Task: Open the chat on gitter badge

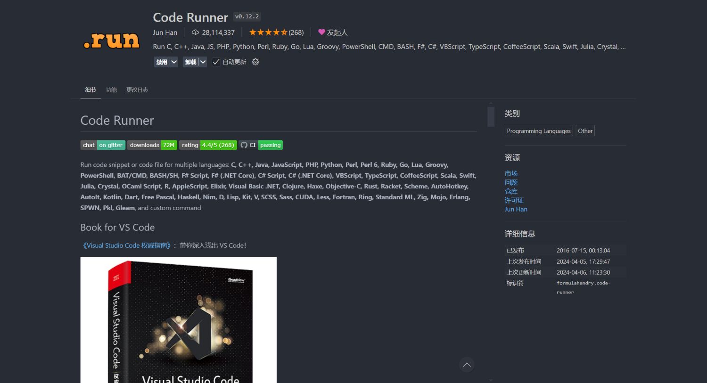Action: (103, 145)
